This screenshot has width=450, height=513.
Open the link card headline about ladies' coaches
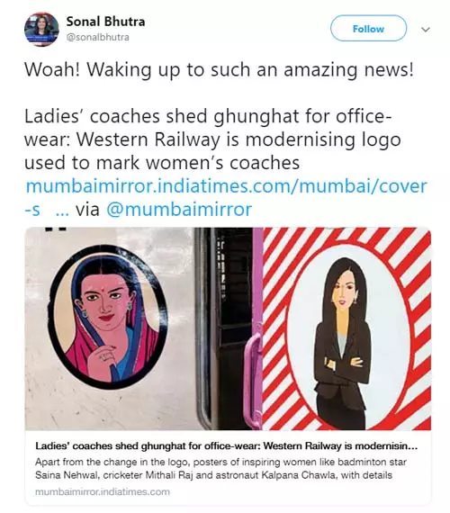[226, 445]
